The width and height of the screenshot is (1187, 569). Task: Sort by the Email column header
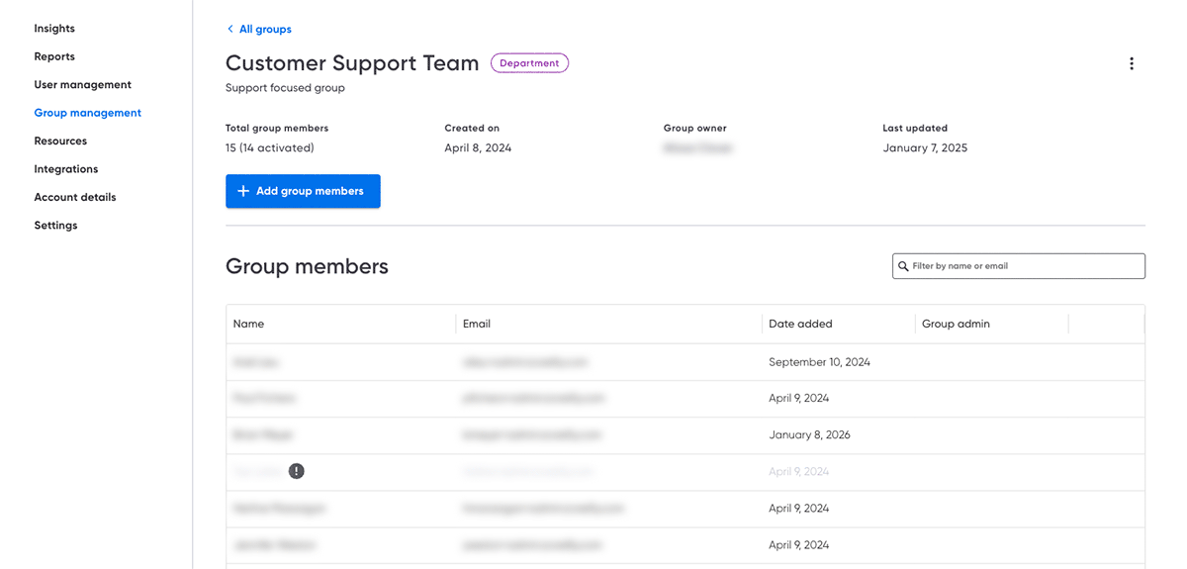pyautogui.click(x=476, y=324)
